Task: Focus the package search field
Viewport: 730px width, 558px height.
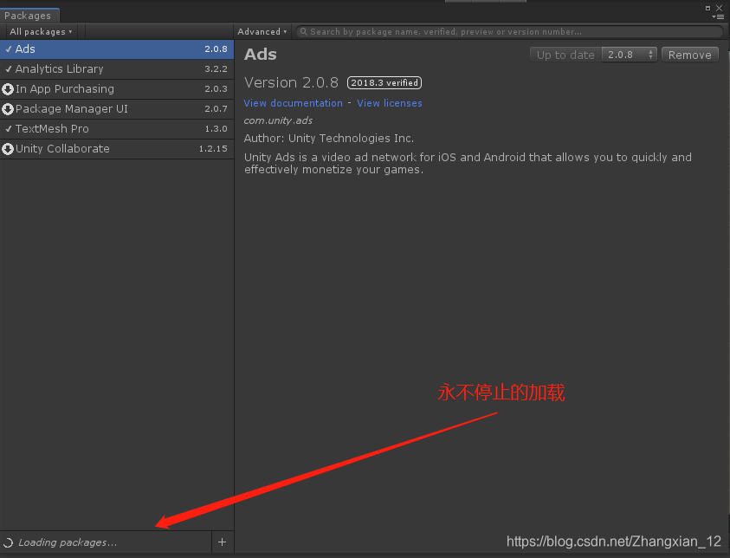Action: pos(509,32)
